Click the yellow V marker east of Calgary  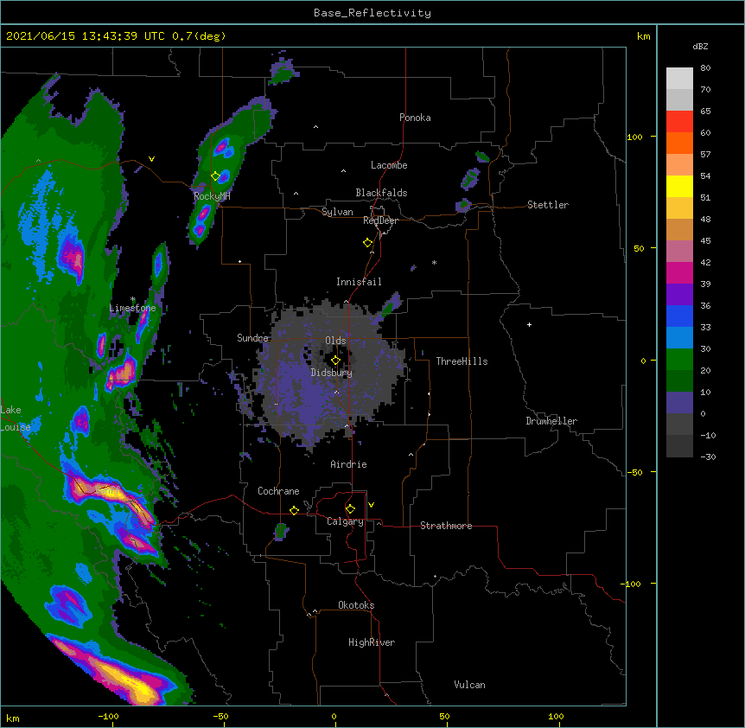click(371, 505)
